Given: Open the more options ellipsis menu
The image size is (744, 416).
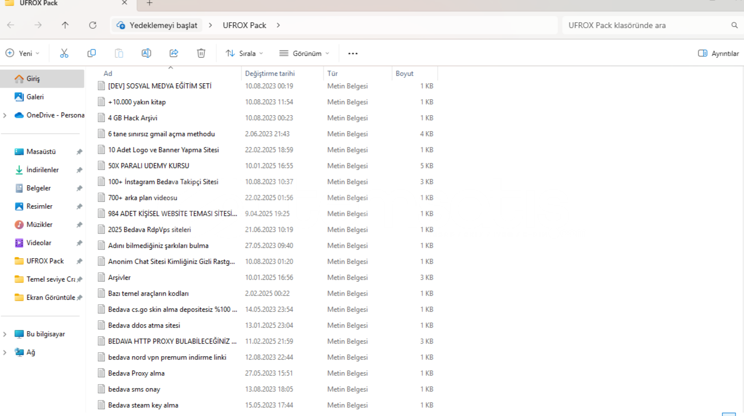Looking at the screenshot, I should (x=353, y=54).
